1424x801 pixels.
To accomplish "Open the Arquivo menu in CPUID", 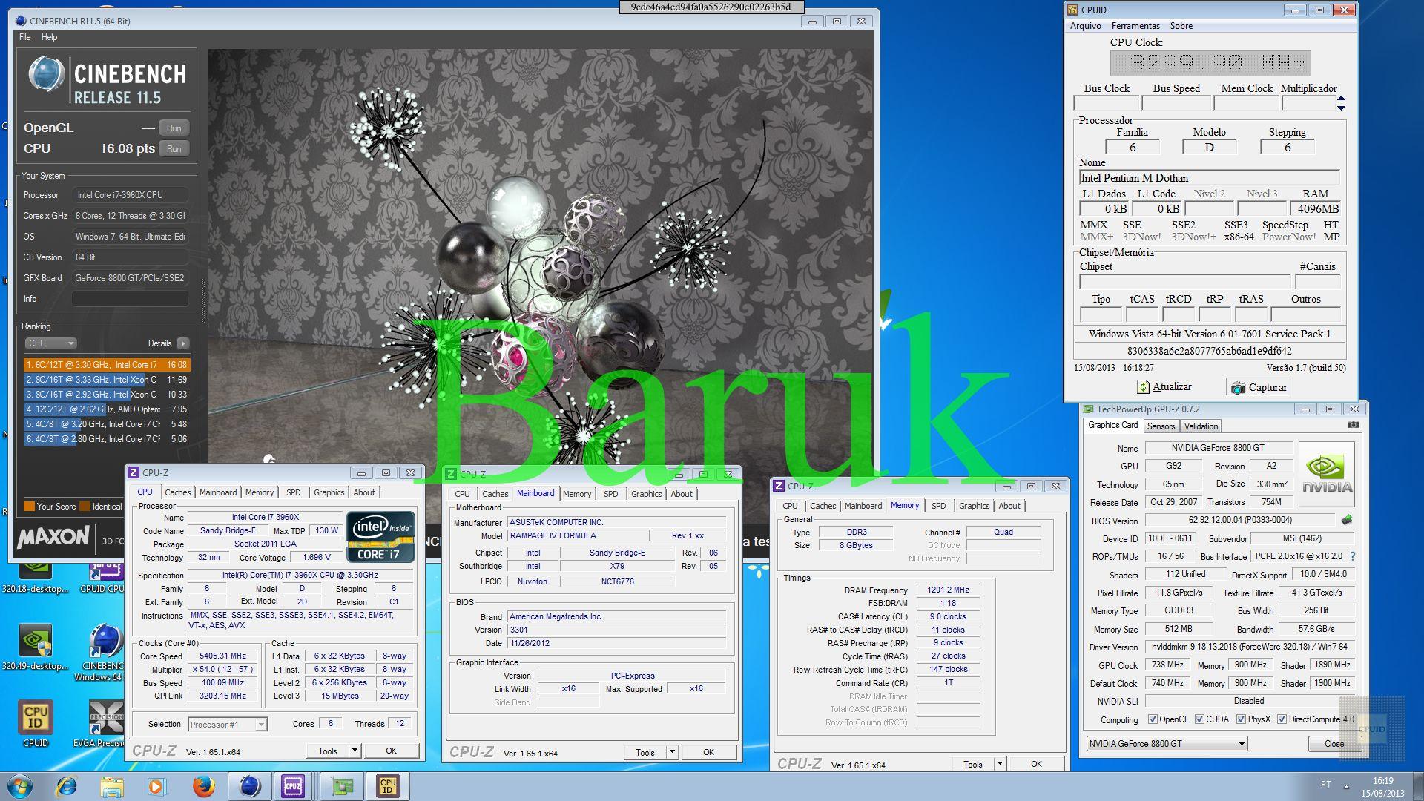I will coord(1085,26).
